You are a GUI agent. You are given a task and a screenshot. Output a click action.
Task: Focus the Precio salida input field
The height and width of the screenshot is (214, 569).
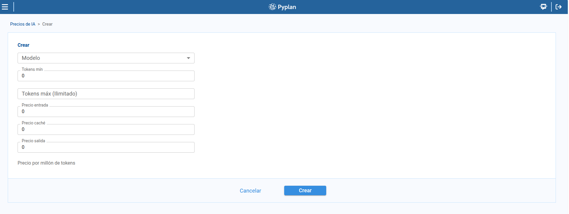106,148
